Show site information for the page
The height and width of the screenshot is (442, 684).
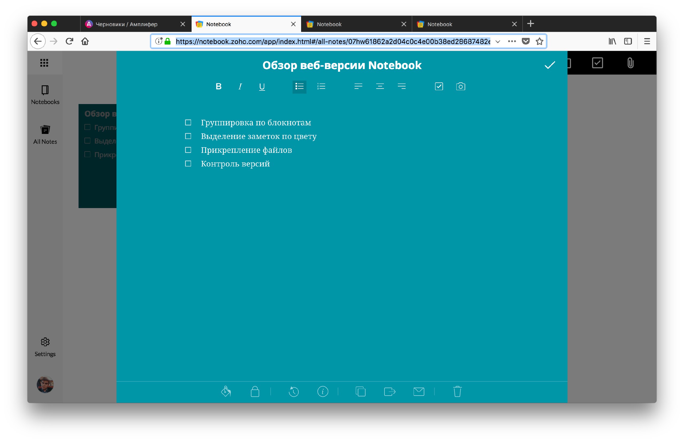point(158,41)
